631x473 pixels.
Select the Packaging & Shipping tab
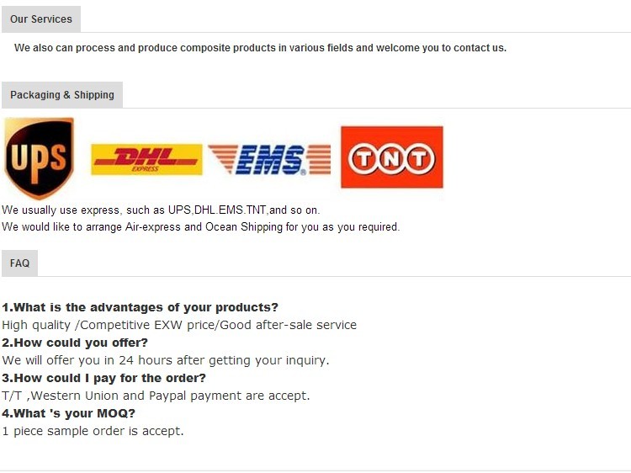coord(62,95)
